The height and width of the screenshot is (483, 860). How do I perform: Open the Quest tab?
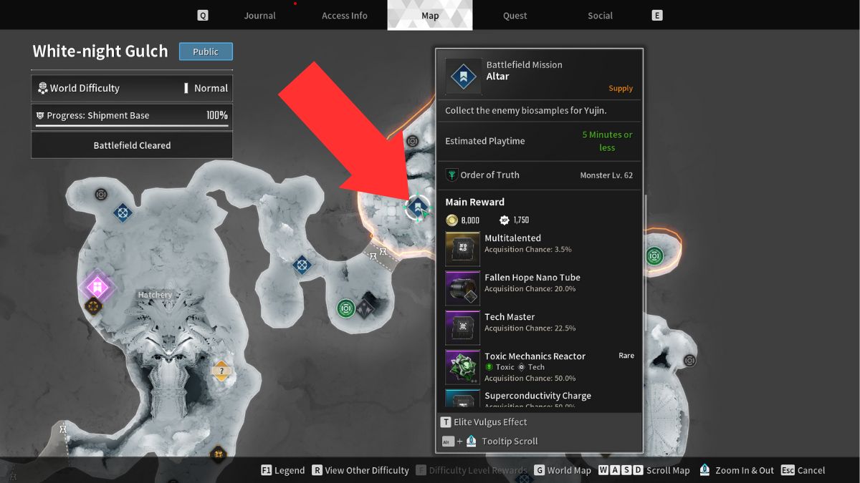tap(515, 15)
